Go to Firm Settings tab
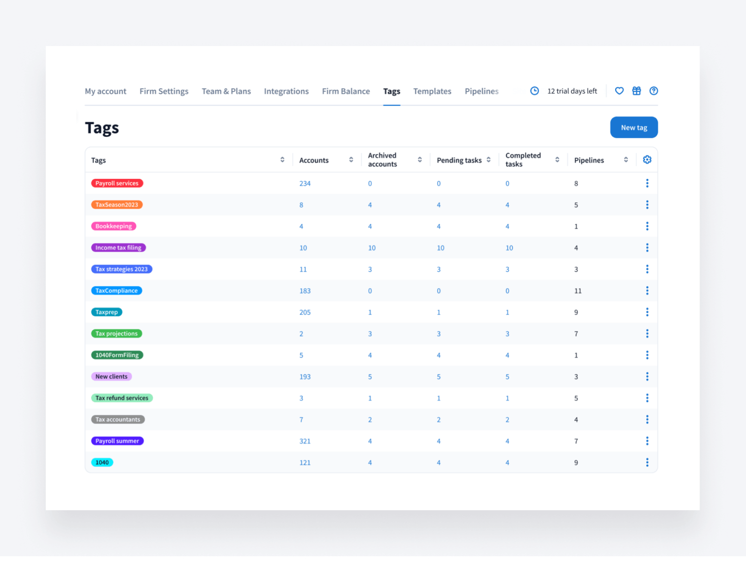746x562 pixels. (x=164, y=91)
